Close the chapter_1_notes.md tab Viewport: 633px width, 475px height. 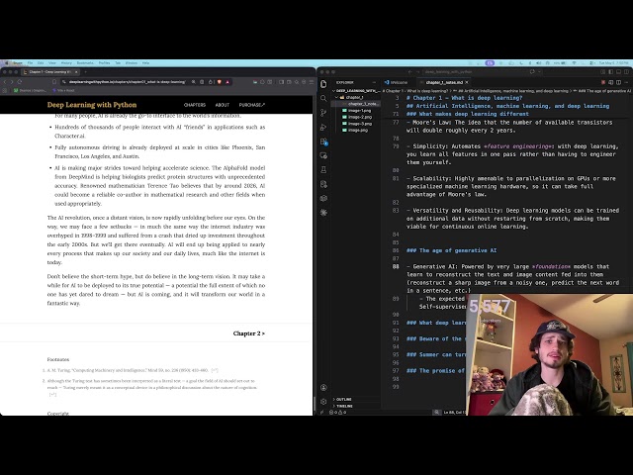pyautogui.click(x=467, y=82)
